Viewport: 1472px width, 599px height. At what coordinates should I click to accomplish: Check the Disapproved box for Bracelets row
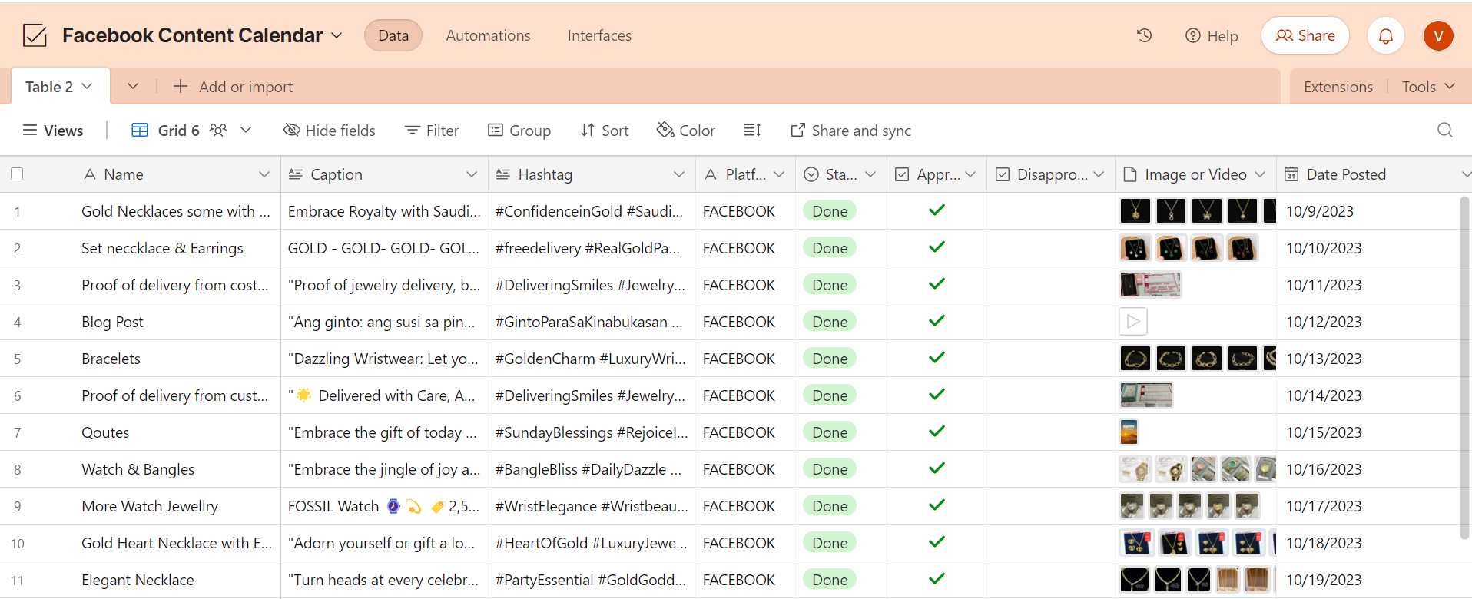click(1050, 359)
